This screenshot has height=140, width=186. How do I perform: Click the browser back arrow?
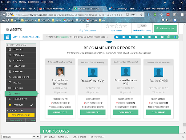click(x=4, y=15)
